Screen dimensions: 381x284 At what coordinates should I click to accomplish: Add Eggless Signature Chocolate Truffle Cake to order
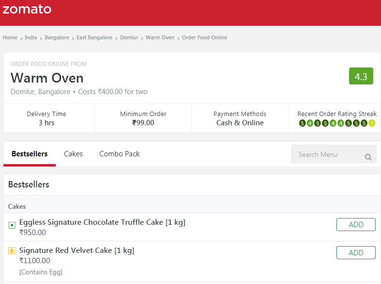(x=356, y=224)
